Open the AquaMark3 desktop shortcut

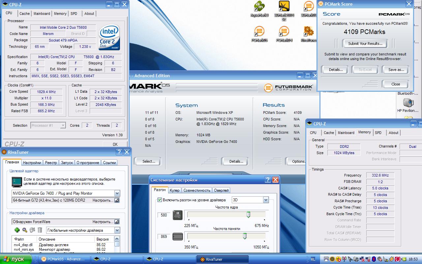(259, 9)
